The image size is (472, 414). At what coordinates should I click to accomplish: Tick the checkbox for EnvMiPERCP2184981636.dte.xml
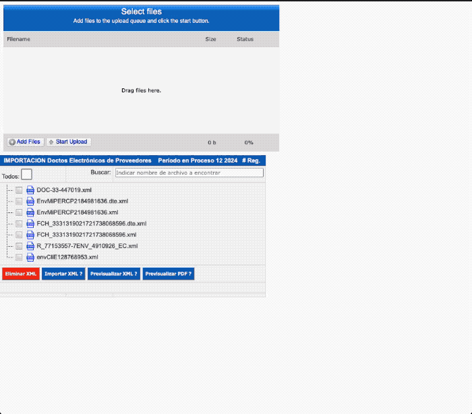click(x=19, y=201)
